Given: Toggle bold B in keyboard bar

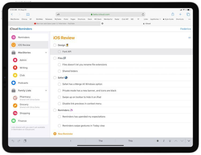Looking at the screenshot, I should point(158,141).
